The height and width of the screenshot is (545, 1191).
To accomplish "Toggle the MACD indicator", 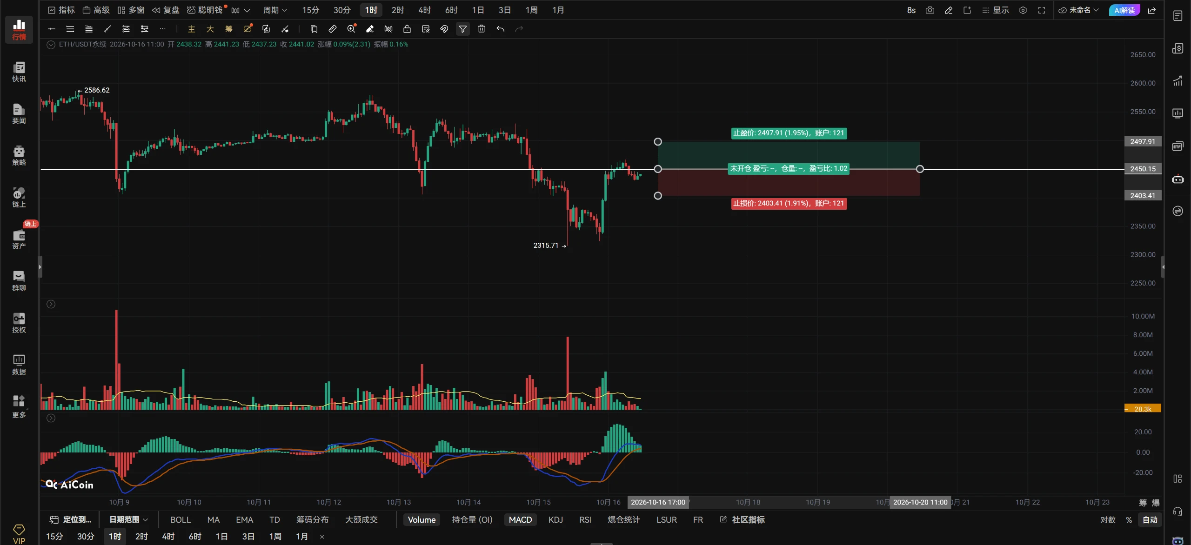I will click(520, 519).
